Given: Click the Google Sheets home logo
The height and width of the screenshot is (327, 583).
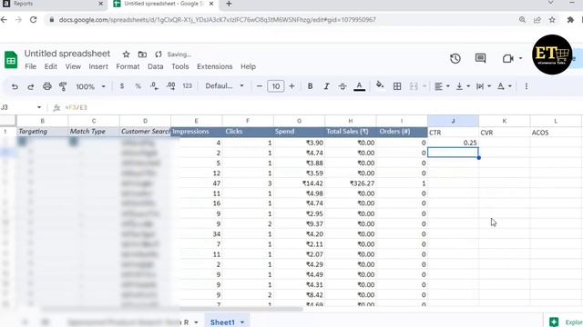Looking at the screenshot, I should 11,60.
